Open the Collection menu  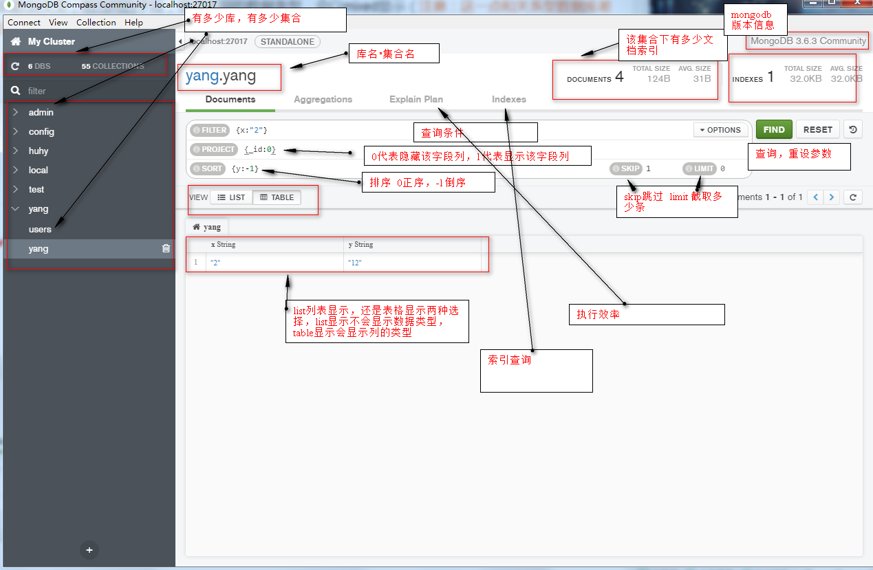point(96,22)
